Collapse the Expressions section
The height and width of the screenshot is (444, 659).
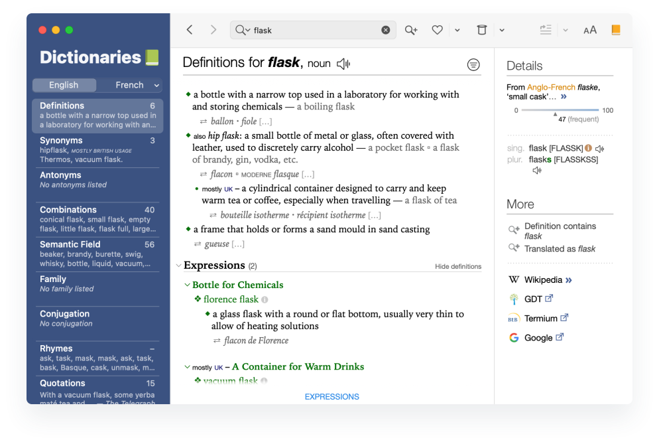178,265
